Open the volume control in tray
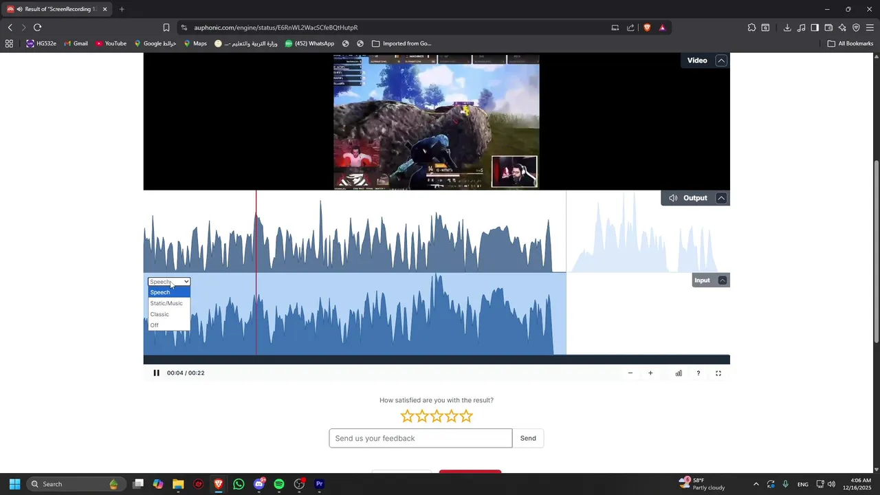880x495 pixels. tap(831, 484)
